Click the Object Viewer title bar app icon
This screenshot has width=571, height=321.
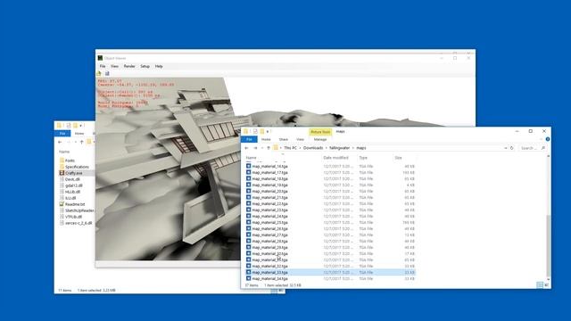pyautogui.click(x=100, y=58)
